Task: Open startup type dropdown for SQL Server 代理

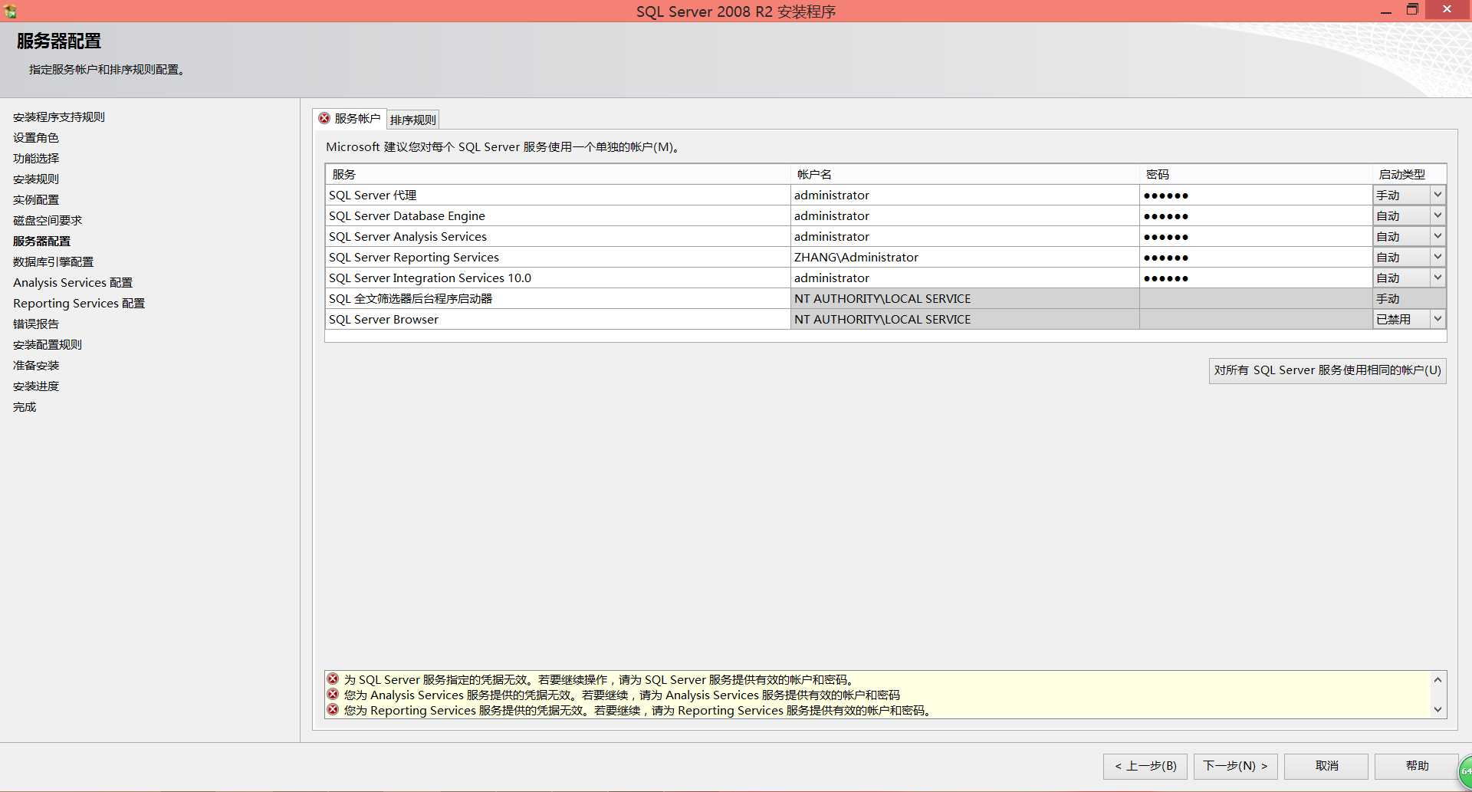Action: pyautogui.click(x=1437, y=195)
